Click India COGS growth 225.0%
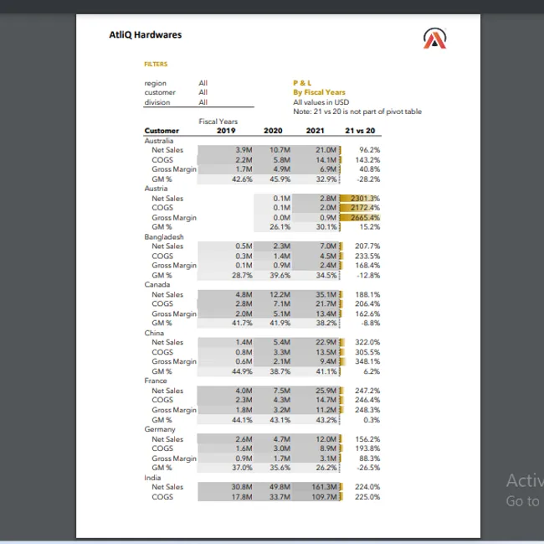The height and width of the screenshot is (544, 544). pyautogui.click(x=367, y=497)
